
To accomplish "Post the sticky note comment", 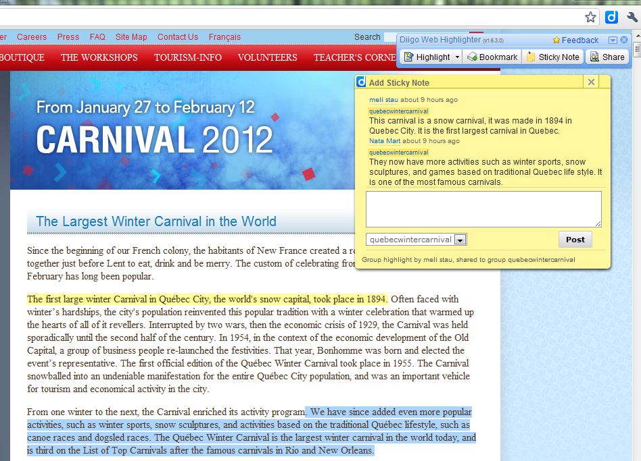I will pos(575,240).
